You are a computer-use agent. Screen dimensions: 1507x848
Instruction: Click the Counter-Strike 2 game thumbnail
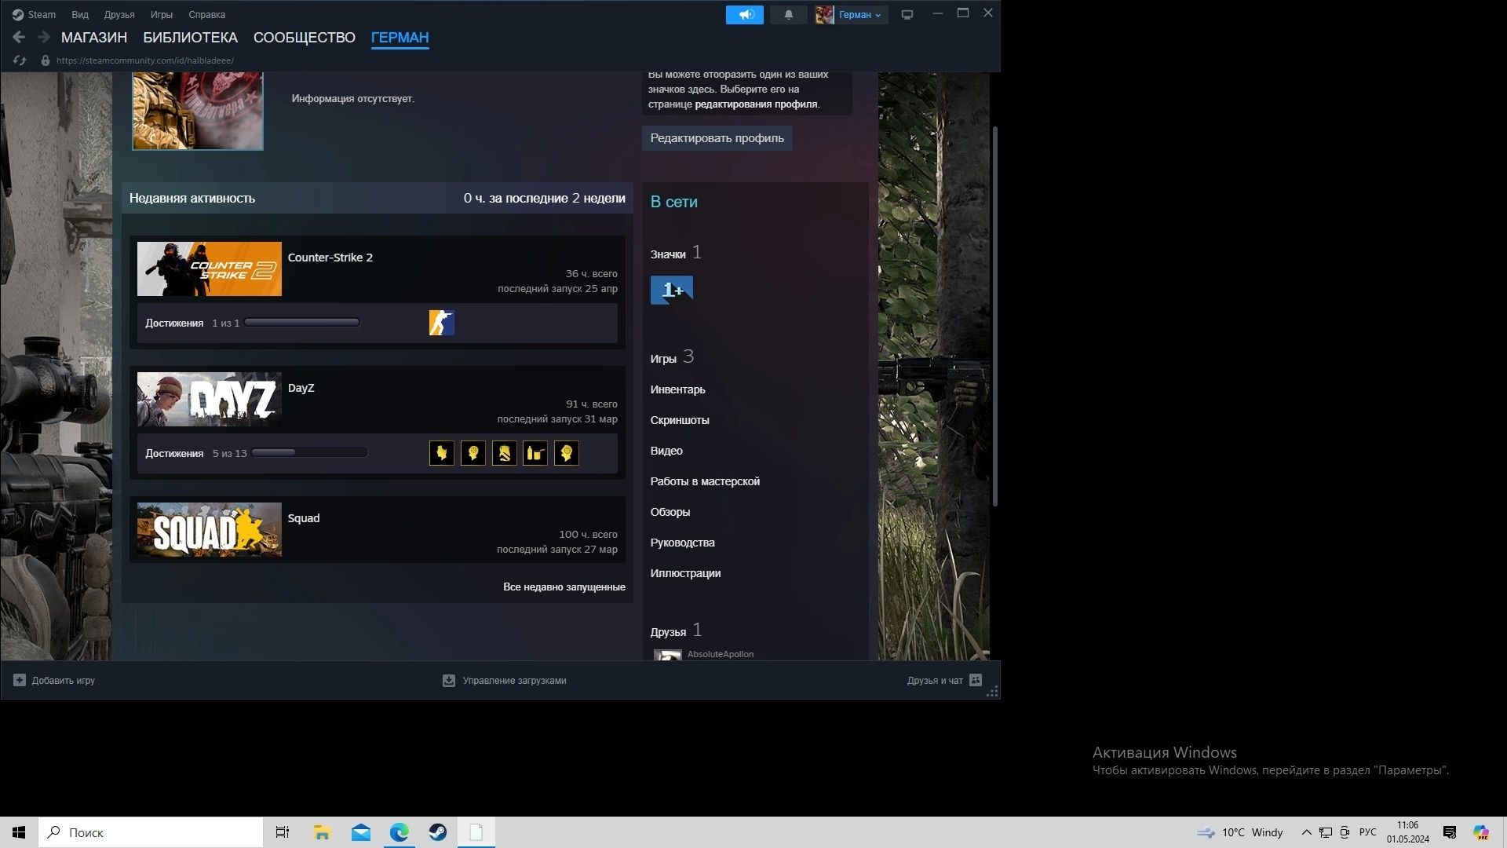click(209, 269)
